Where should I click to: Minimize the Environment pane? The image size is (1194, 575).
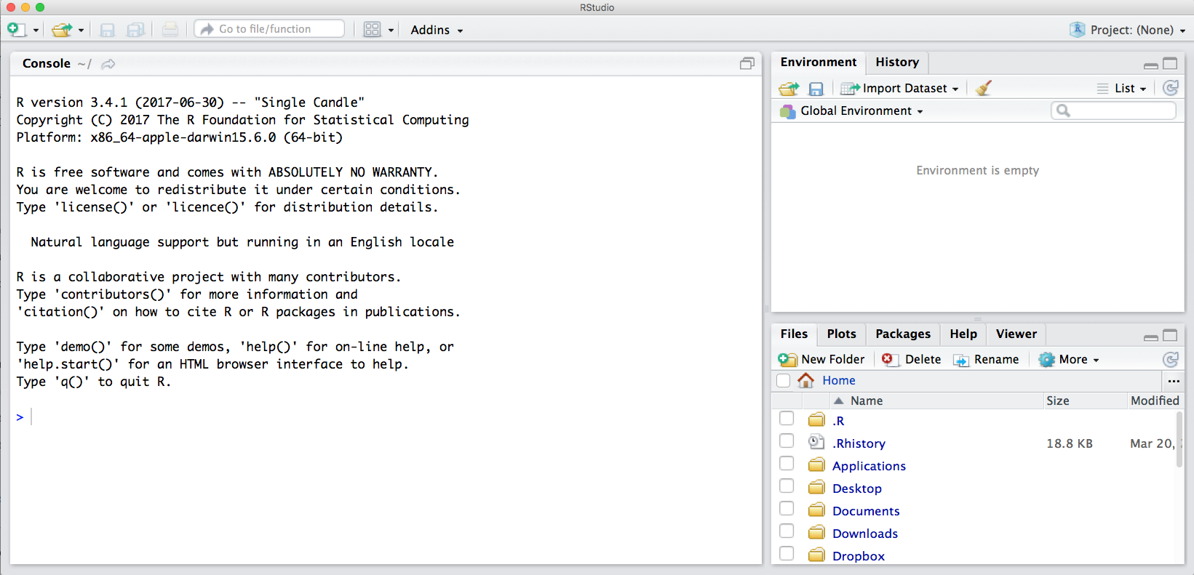(1151, 65)
